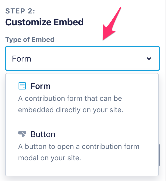Click the 'A contribution form that can be' line

pos(70,99)
